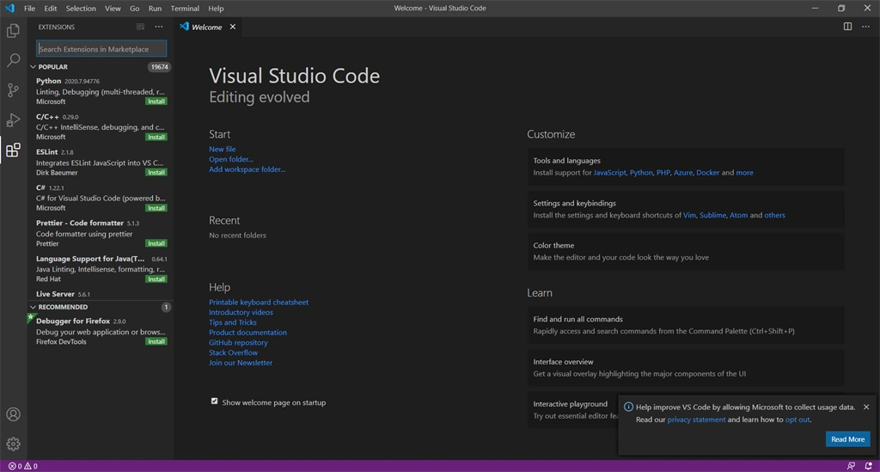The image size is (880, 472).
Task: Click Join our Newsletter link
Action: click(241, 363)
